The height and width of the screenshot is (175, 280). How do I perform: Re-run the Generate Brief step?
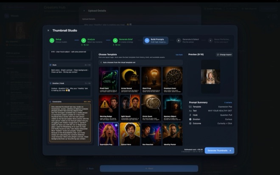[116, 45]
